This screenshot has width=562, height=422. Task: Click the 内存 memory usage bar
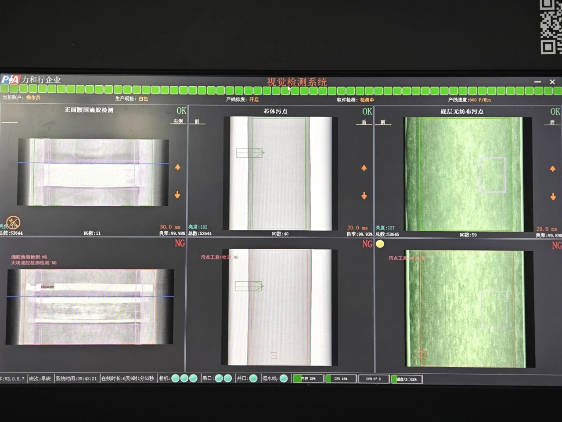coord(308,378)
